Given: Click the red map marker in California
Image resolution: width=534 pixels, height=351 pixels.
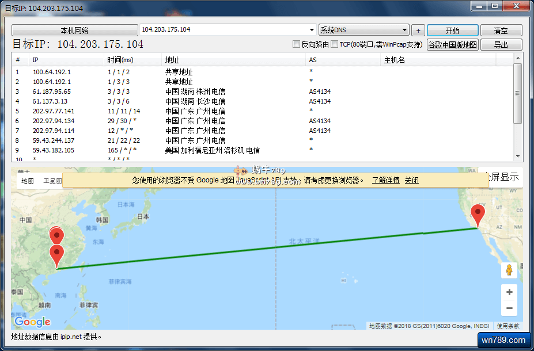Looking at the screenshot, I should tap(478, 215).
